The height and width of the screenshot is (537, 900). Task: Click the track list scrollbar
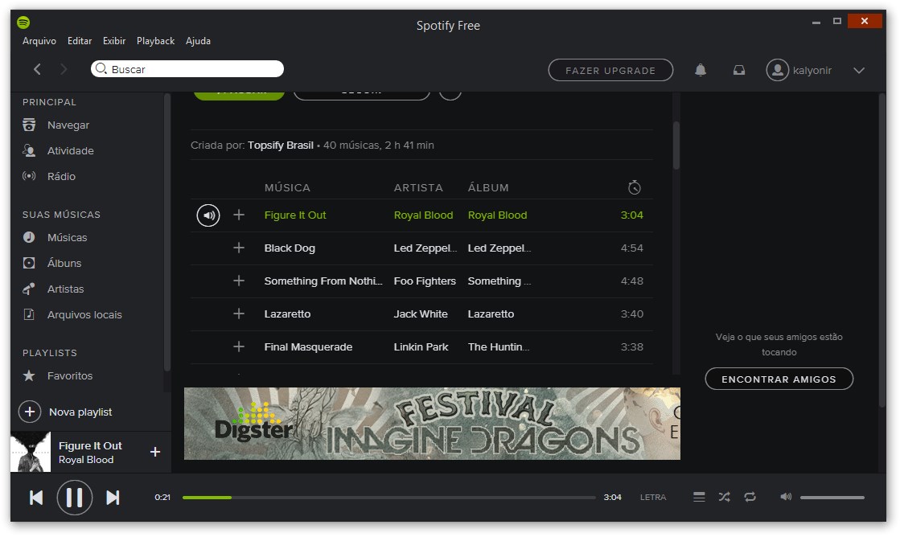[676, 146]
